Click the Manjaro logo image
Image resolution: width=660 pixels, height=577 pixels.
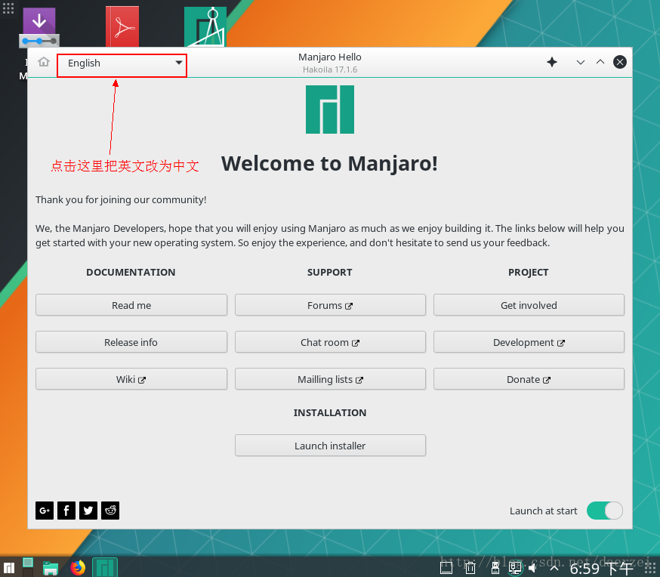coord(330,110)
